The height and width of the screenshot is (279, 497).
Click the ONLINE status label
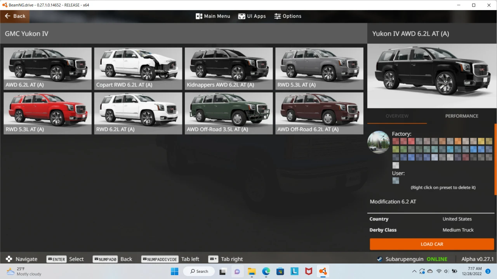(437, 259)
